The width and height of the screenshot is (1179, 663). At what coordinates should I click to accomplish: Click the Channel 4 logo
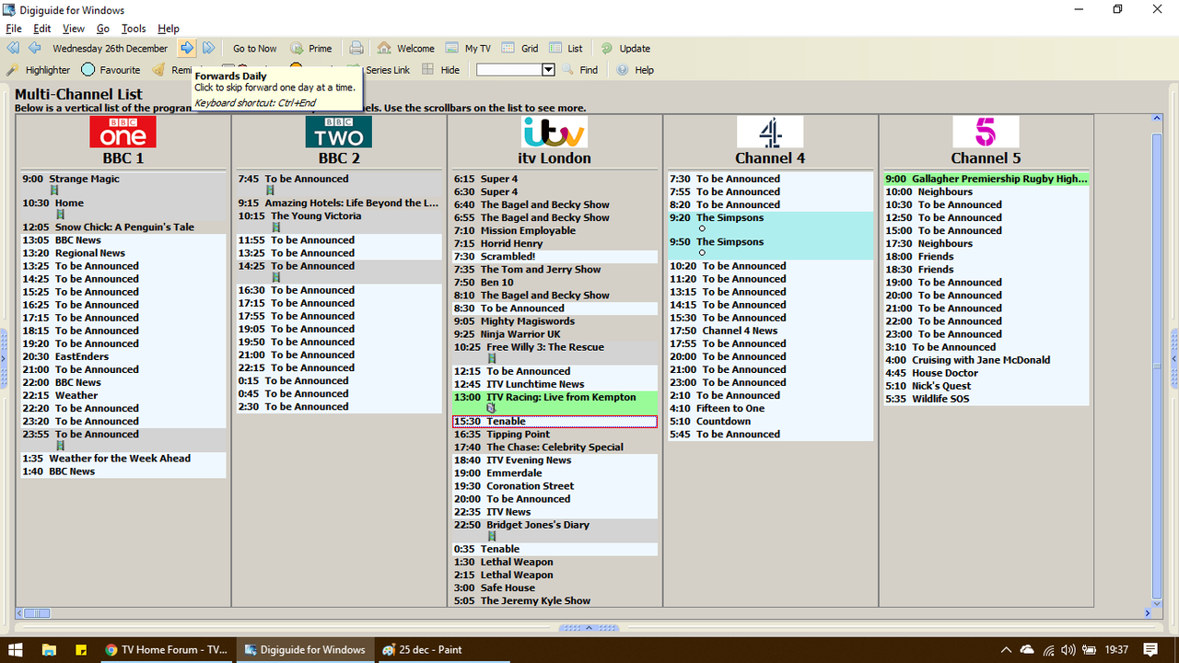point(770,132)
